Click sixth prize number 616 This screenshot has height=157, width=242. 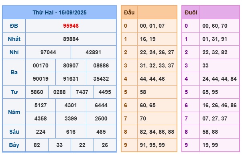pyautogui.click(x=71, y=132)
